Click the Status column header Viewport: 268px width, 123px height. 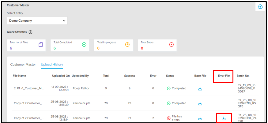click(170, 76)
